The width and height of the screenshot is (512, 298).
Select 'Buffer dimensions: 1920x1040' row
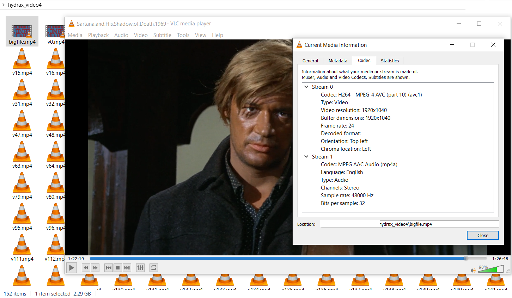pyautogui.click(x=355, y=118)
